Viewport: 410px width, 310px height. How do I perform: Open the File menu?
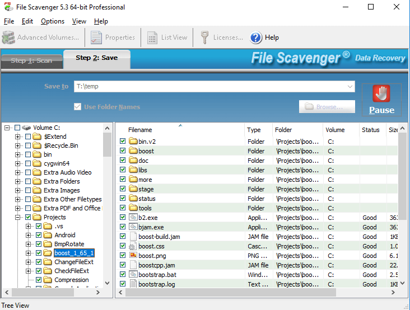point(9,21)
